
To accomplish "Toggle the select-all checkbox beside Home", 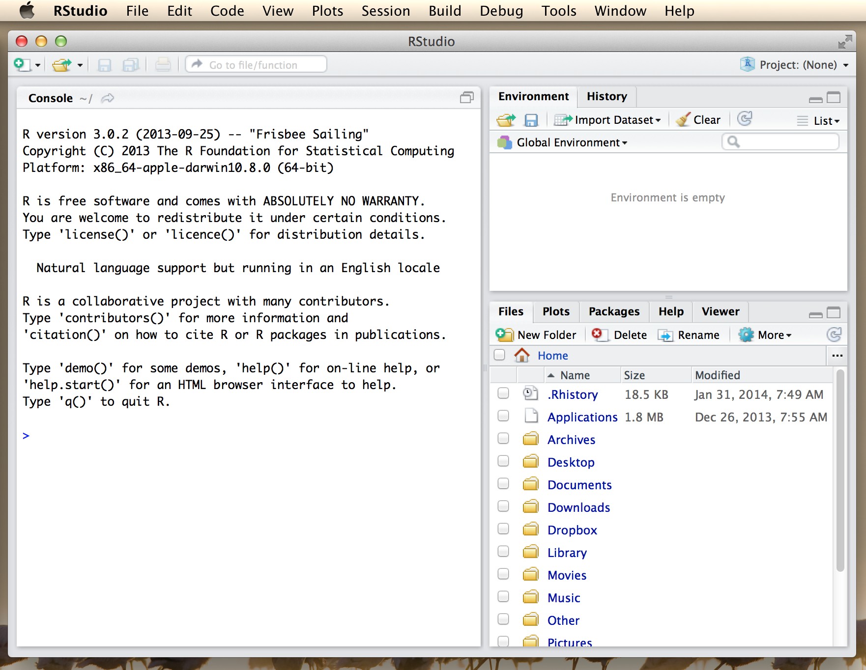I will [x=499, y=355].
